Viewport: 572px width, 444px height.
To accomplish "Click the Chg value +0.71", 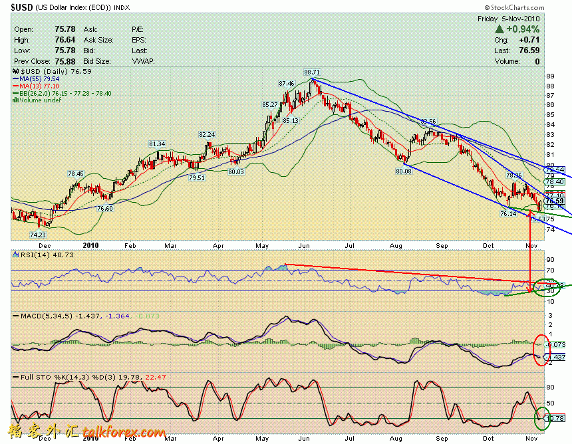I will pyautogui.click(x=529, y=40).
